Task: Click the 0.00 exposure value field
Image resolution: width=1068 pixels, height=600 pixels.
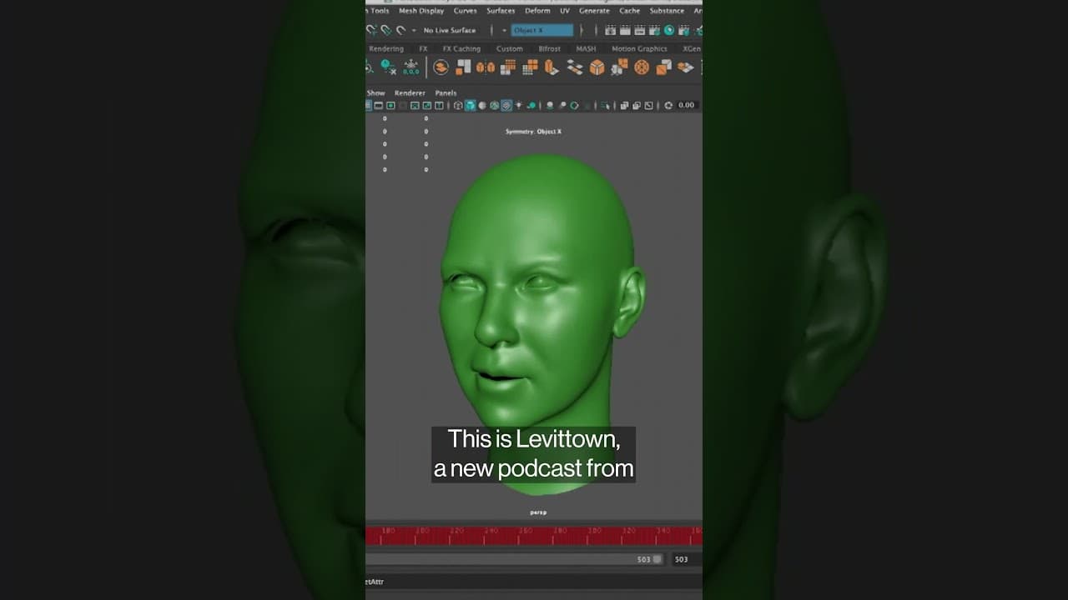Action: coord(687,105)
